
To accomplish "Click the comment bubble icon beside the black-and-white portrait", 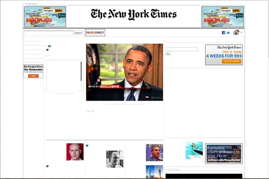I will 87,146.
